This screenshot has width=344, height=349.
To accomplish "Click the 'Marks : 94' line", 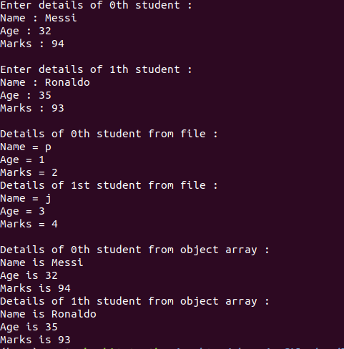I will coord(32,44).
